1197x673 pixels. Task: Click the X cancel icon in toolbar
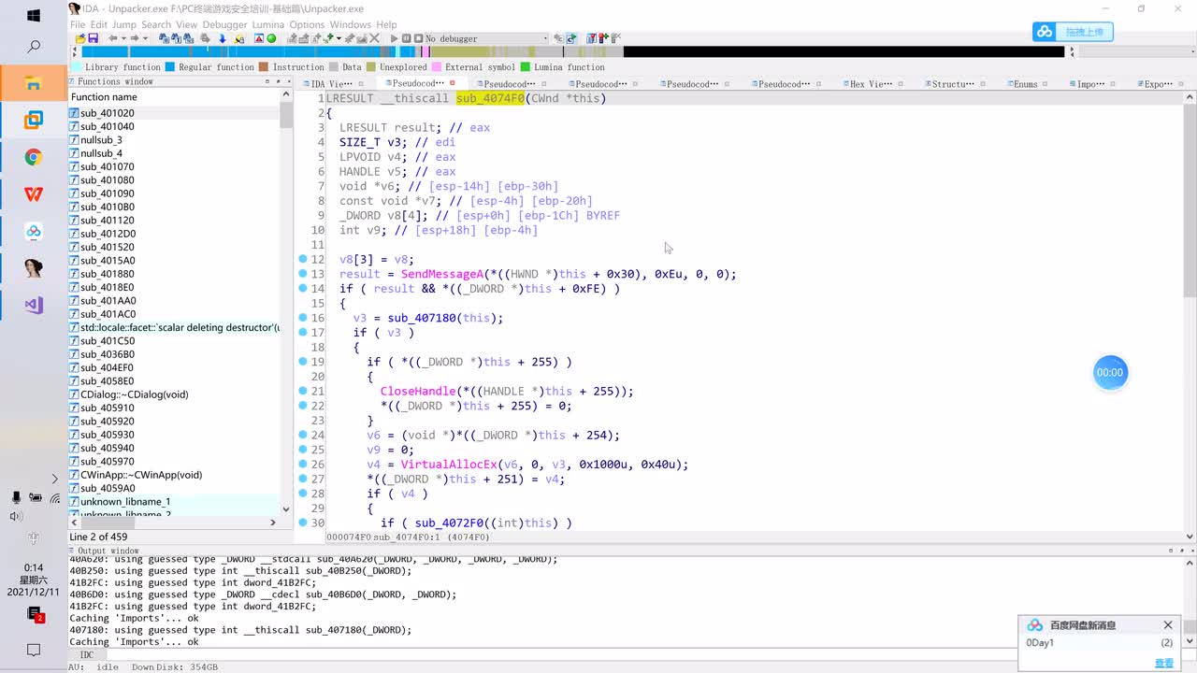(375, 38)
